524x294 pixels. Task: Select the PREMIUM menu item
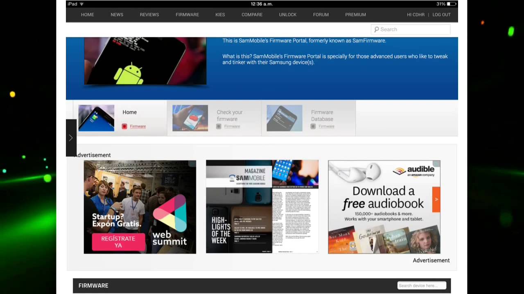point(355,15)
